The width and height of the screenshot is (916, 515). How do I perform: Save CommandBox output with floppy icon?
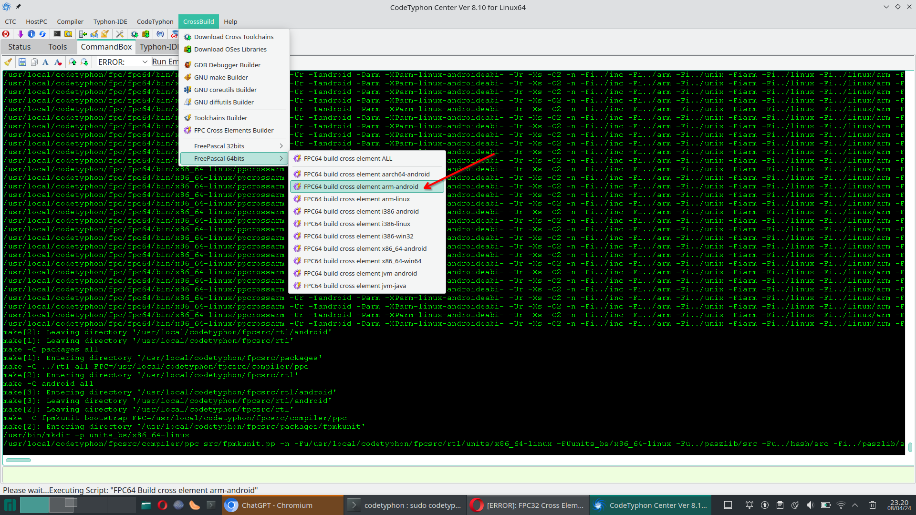pyautogui.click(x=22, y=62)
